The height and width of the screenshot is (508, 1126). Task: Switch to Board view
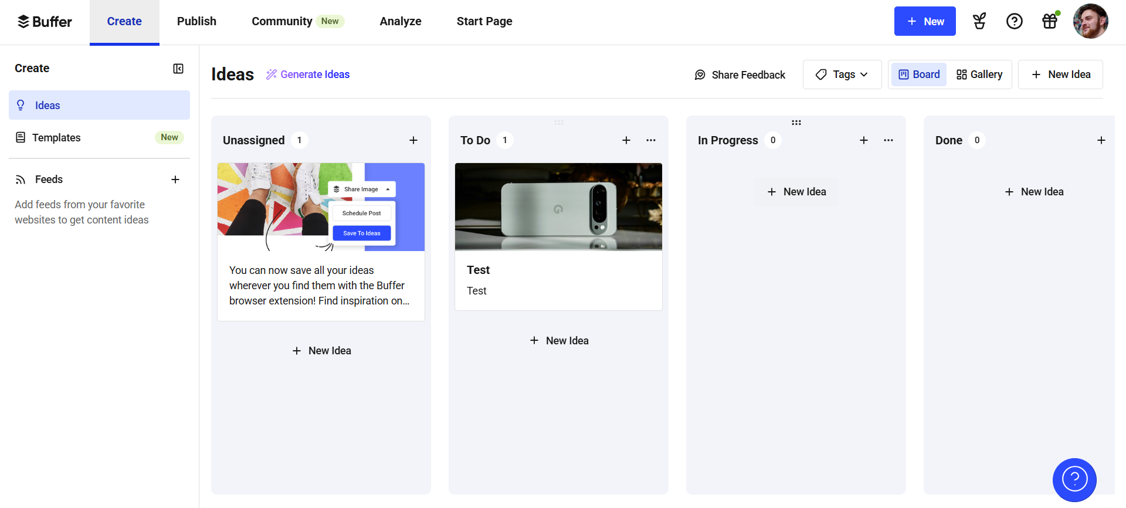tap(919, 74)
